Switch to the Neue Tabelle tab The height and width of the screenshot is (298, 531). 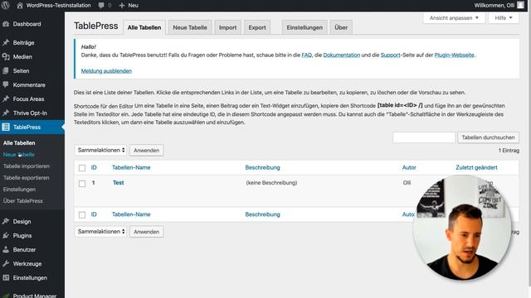pyautogui.click(x=190, y=27)
